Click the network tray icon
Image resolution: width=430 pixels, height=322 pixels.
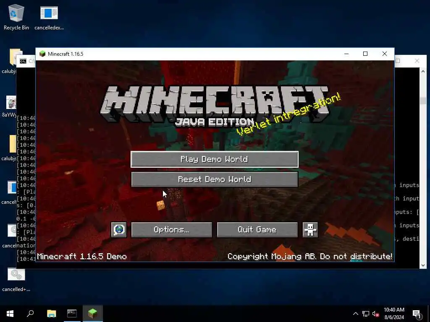click(x=366, y=314)
